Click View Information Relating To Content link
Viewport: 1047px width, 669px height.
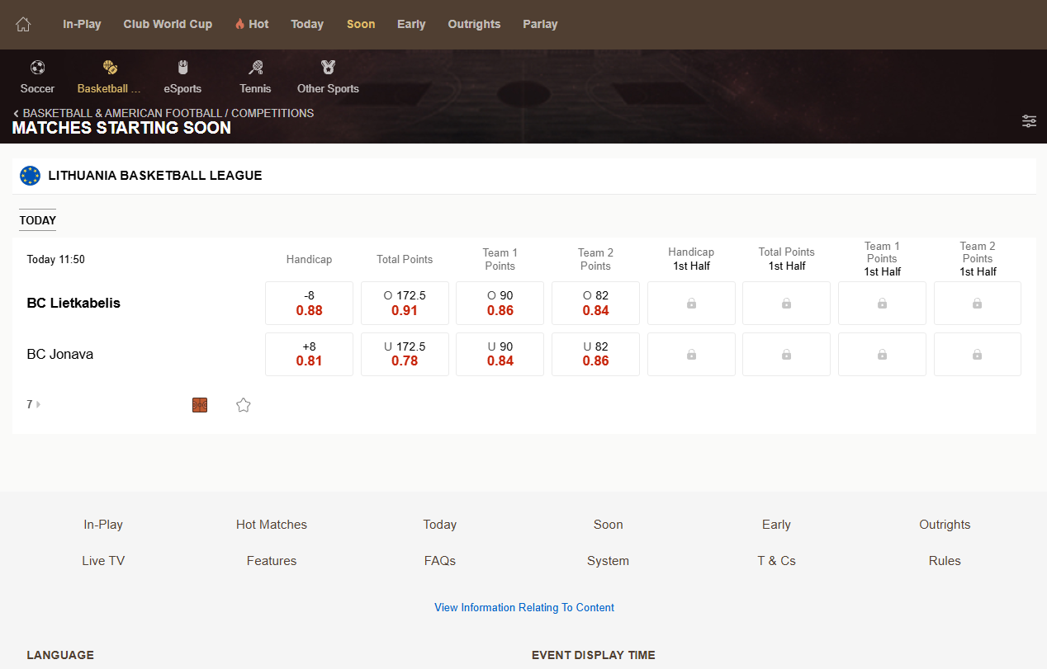tap(524, 608)
